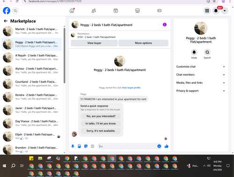Go back using the Marketplace arrow
This screenshot has width=234, height=177.
[6, 21]
